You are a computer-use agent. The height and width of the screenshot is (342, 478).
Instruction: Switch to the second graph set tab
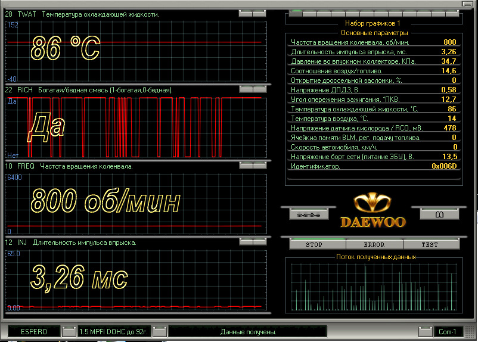coord(310,14)
